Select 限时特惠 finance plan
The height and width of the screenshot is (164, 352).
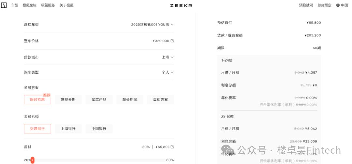[x=37, y=100]
